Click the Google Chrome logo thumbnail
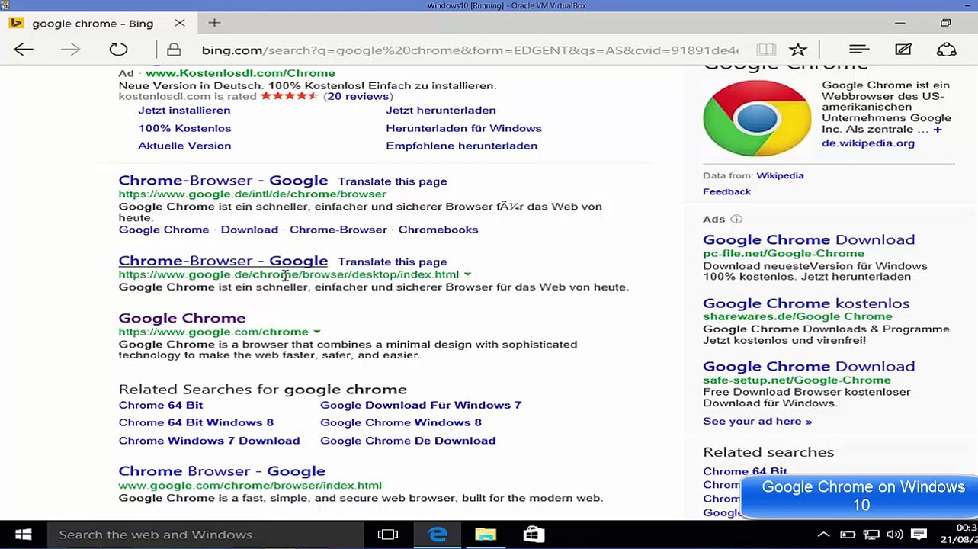The width and height of the screenshot is (978, 549). (757, 118)
